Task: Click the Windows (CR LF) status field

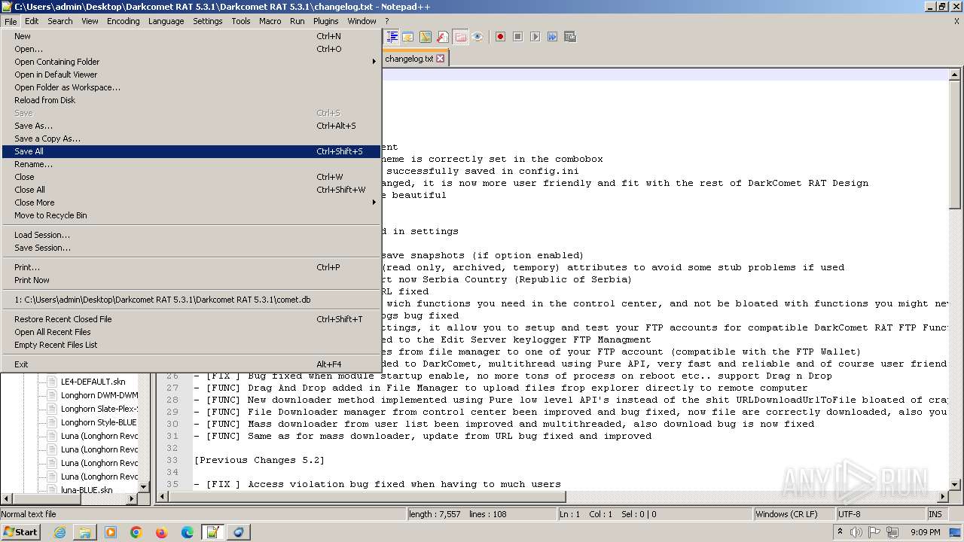Action: click(x=794, y=514)
